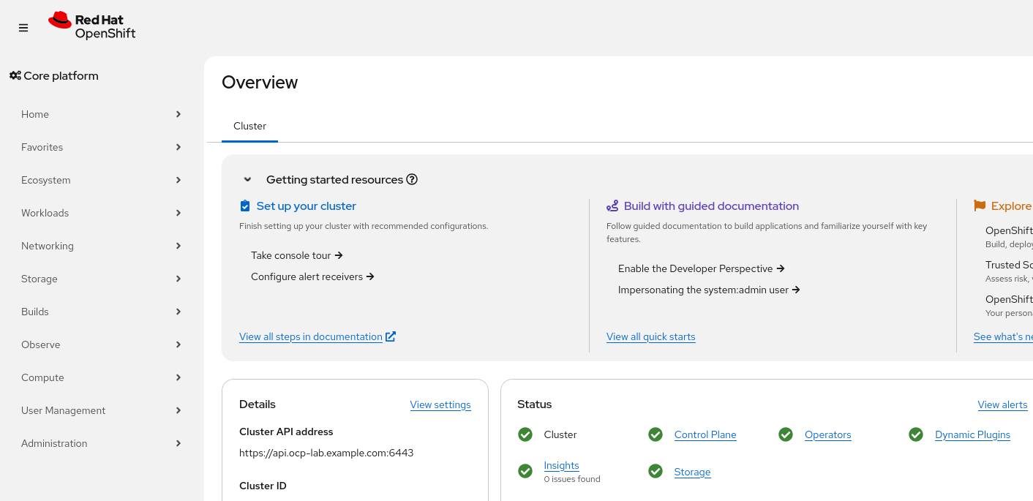Click the Cluster API address URL text
This screenshot has width=1033, height=501.
[326, 453]
